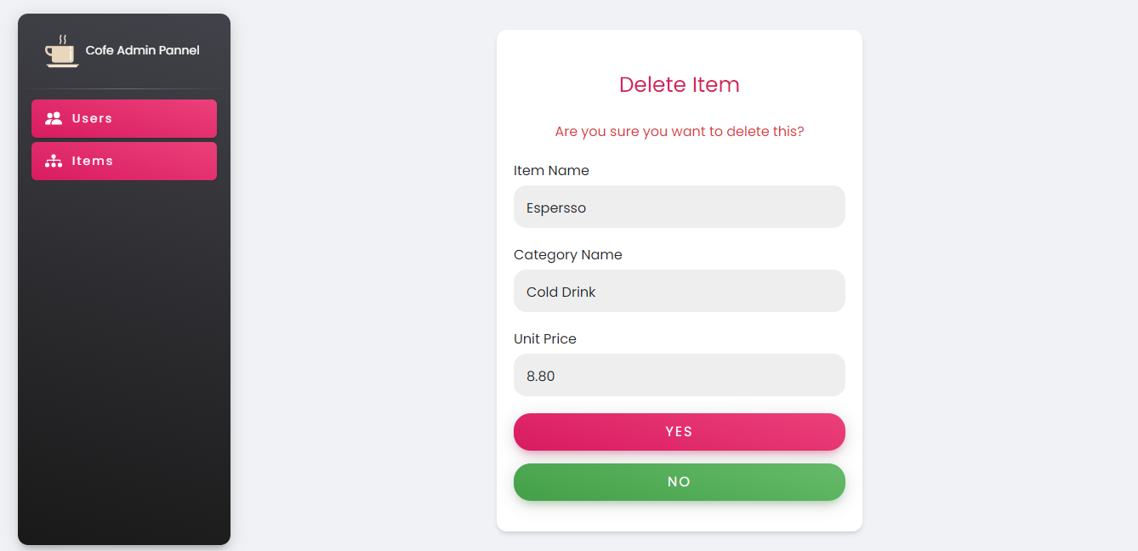Click the divider line under sidebar header
1138x551 pixels.
pyautogui.click(x=124, y=88)
